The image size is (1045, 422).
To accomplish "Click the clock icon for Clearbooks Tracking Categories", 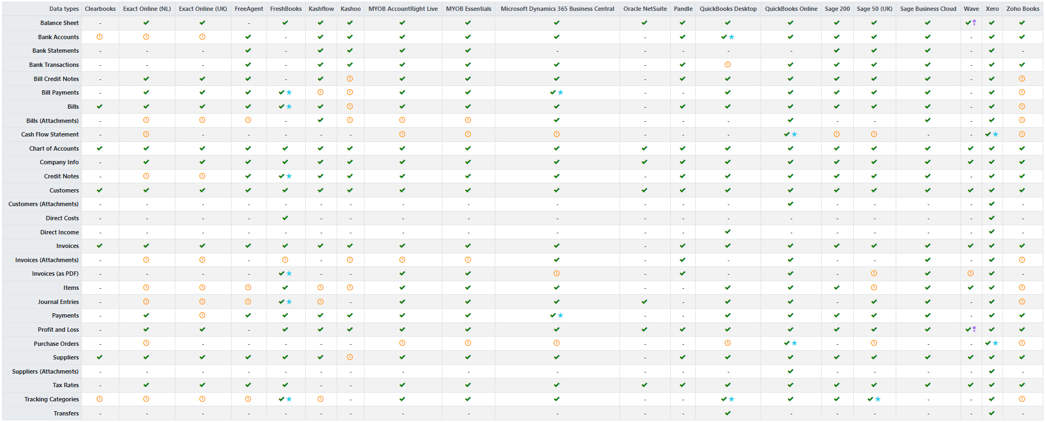I will (x=100, y=399).
